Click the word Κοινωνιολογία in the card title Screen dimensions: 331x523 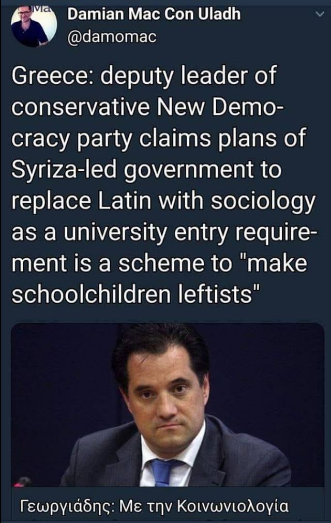click(x=233, y=506)
